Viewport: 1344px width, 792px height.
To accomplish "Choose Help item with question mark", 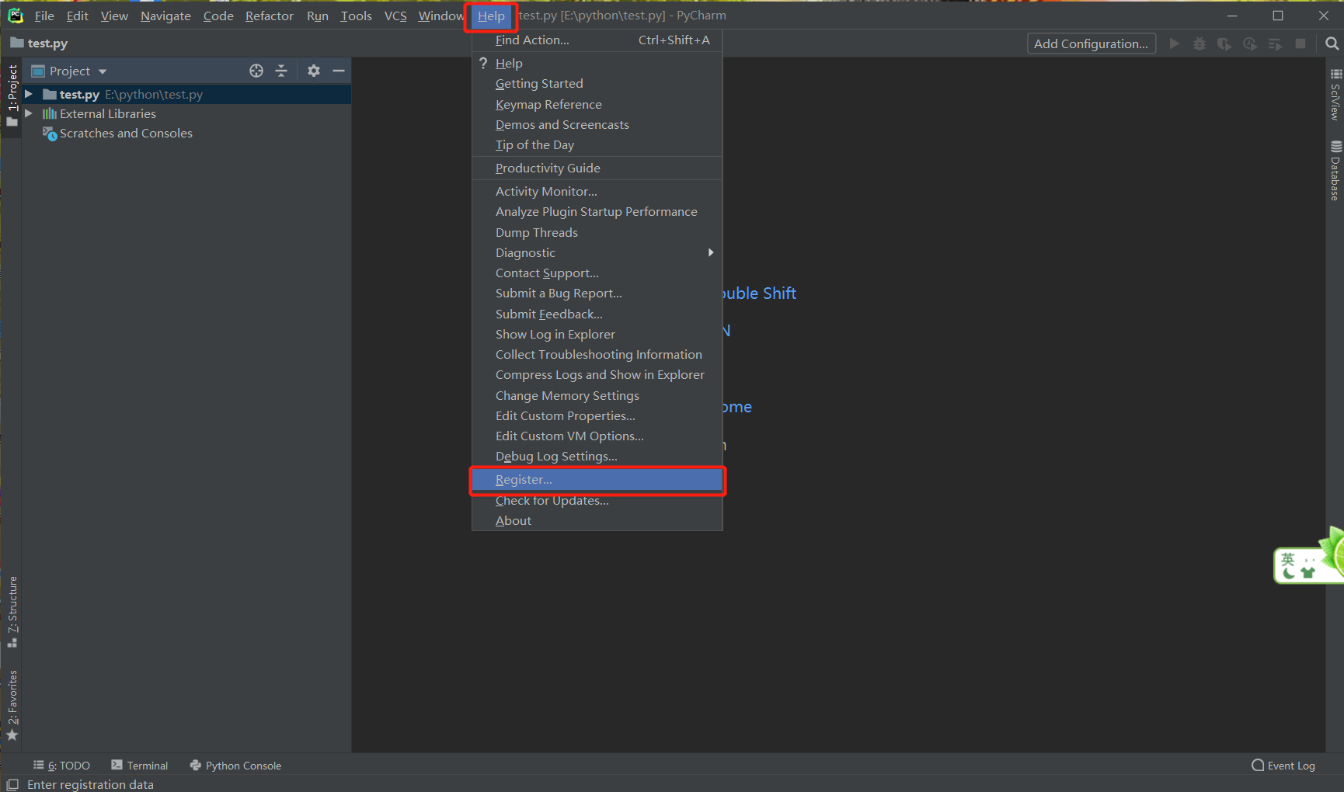I will 597,63.
